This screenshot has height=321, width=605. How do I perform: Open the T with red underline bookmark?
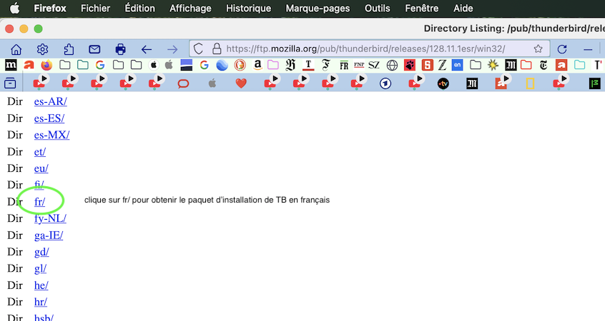[308, 65]
